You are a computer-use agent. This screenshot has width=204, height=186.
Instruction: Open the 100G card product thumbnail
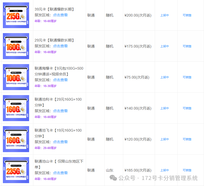[16, 77]
